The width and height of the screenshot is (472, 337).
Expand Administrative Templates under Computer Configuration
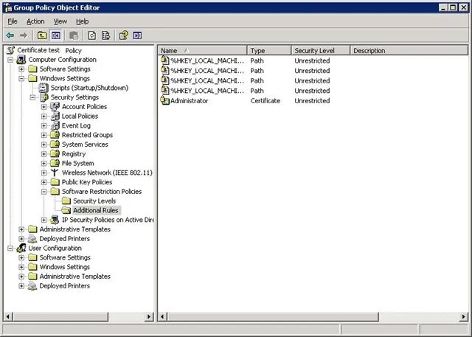pos(21,229)
